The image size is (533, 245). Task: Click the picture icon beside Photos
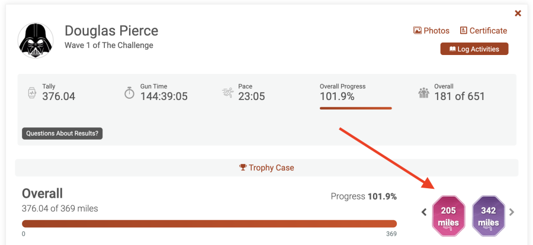coord(417,31)
